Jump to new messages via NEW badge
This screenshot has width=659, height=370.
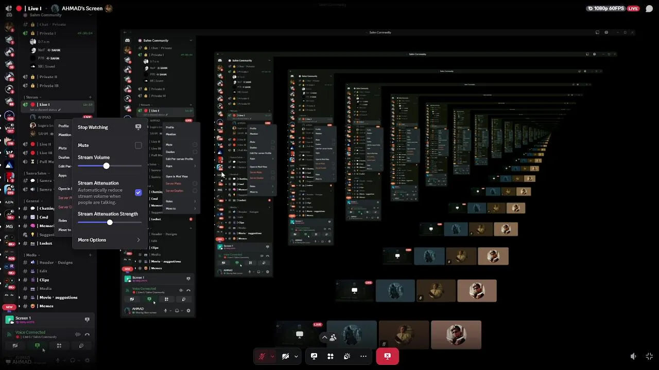[x=9, y=307]
